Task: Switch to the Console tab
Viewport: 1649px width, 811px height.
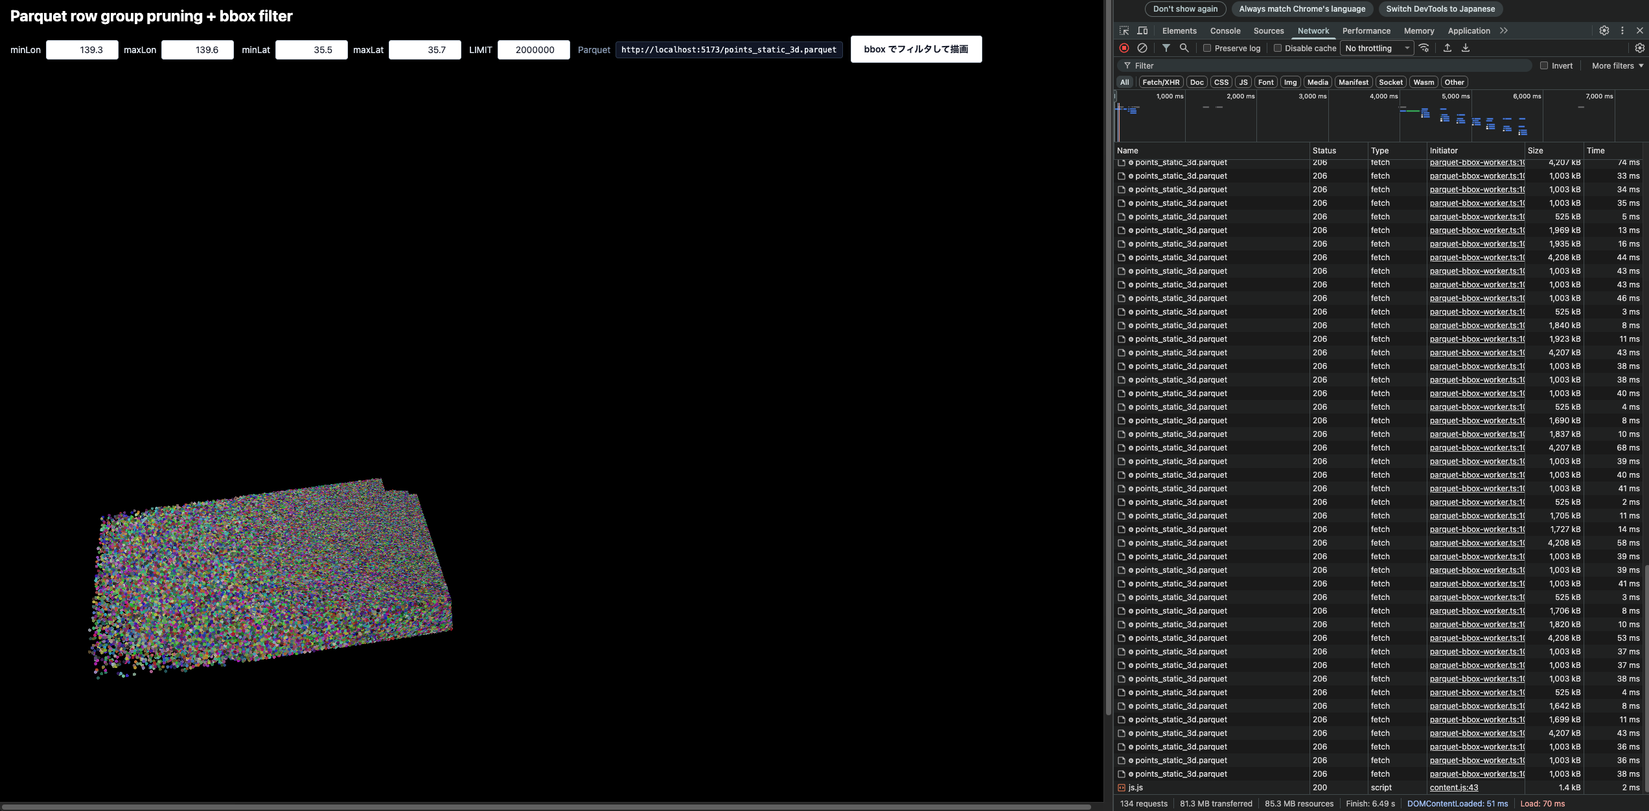Action: point(1225,30)
